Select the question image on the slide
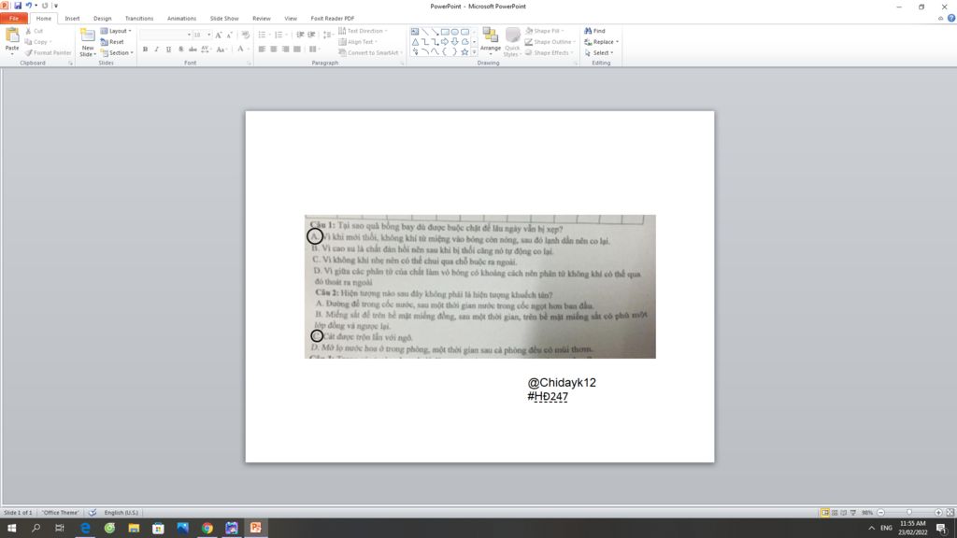This screenshot has height=538, width=957. [x=480, y=286]
